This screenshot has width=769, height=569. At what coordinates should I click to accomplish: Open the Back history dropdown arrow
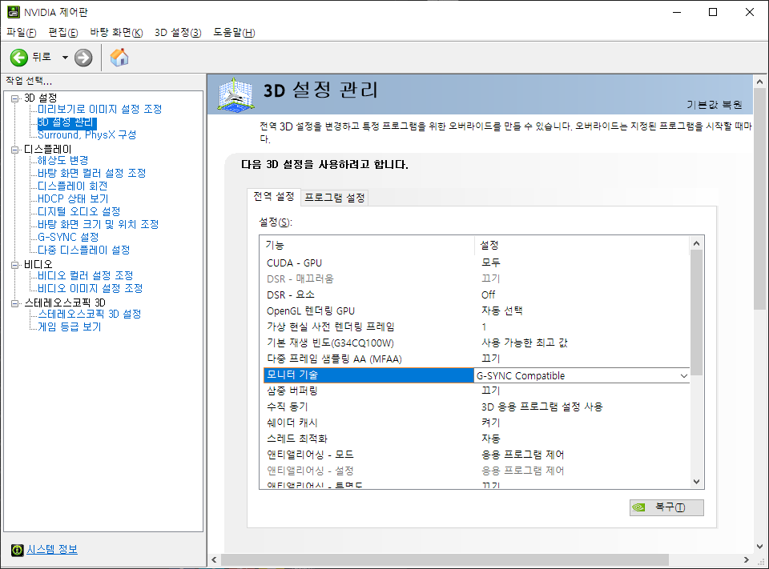(x=65, y=58)
